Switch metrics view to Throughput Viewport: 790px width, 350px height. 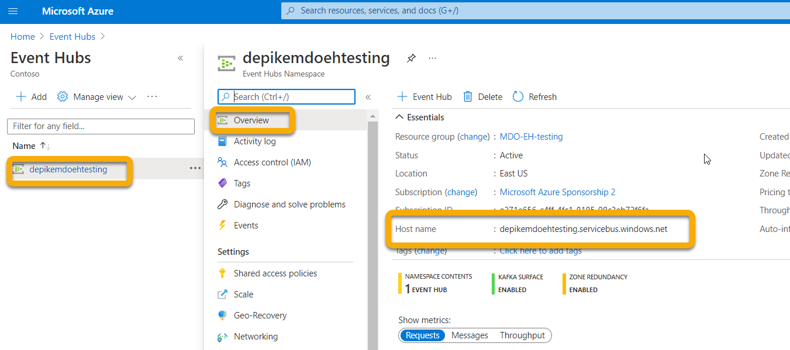coord(522,335)
